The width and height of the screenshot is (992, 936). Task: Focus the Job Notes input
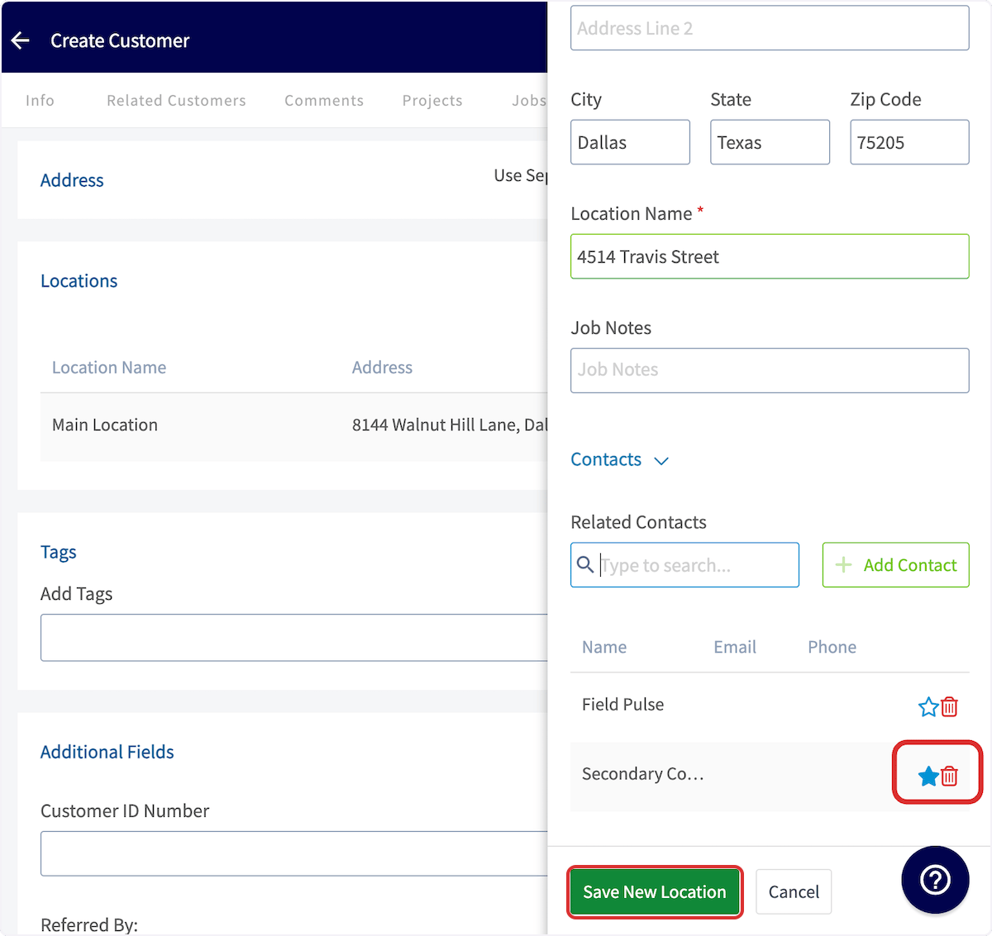(770, 370)
